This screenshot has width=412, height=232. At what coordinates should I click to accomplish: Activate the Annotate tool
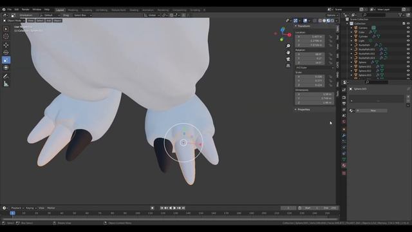pos(6,76)
